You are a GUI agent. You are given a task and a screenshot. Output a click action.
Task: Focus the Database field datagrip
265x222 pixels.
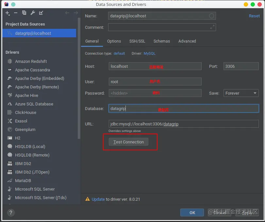click(x=184, y=109)
